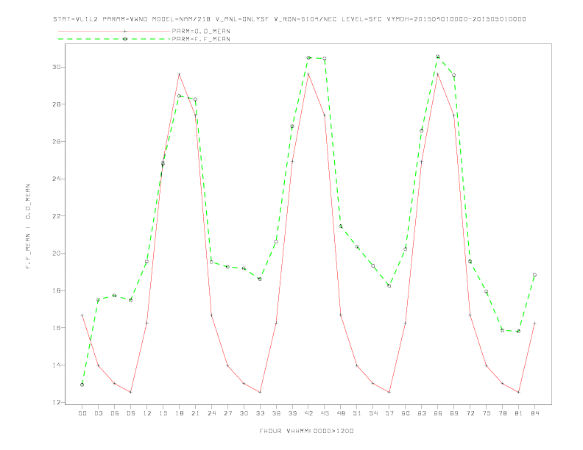Viewport: 583px width, 450px height.
Task: Click the 69 forecast hour x-axis label
Action: pos(454,413)
